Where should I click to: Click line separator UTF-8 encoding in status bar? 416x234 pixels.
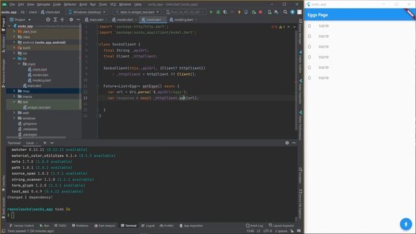pyautogui.click(x=267, y=231)
